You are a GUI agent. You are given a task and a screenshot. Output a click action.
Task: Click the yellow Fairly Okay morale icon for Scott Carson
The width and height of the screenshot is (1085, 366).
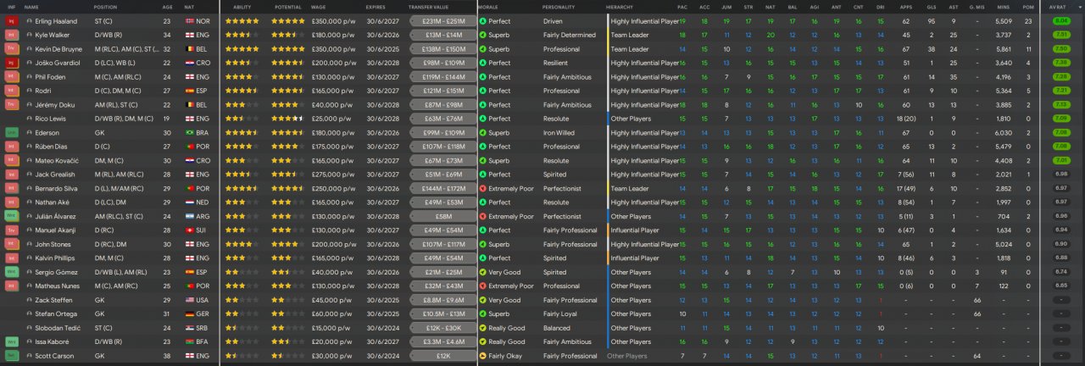click(x=482, y=356)
